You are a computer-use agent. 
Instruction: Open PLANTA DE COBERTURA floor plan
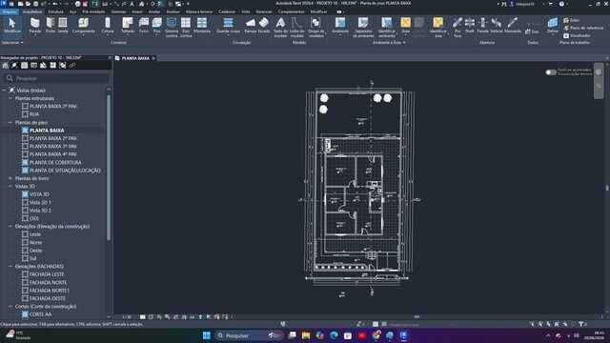coord(55,163)
